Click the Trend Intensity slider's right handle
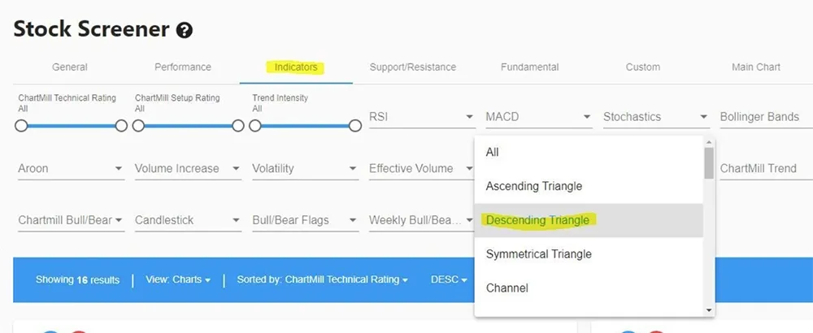The width and height of the screenshot is (813, 333). tap(355, 126)
